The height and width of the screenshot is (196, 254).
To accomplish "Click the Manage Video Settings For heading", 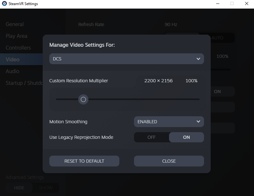I will click(82, 45).
